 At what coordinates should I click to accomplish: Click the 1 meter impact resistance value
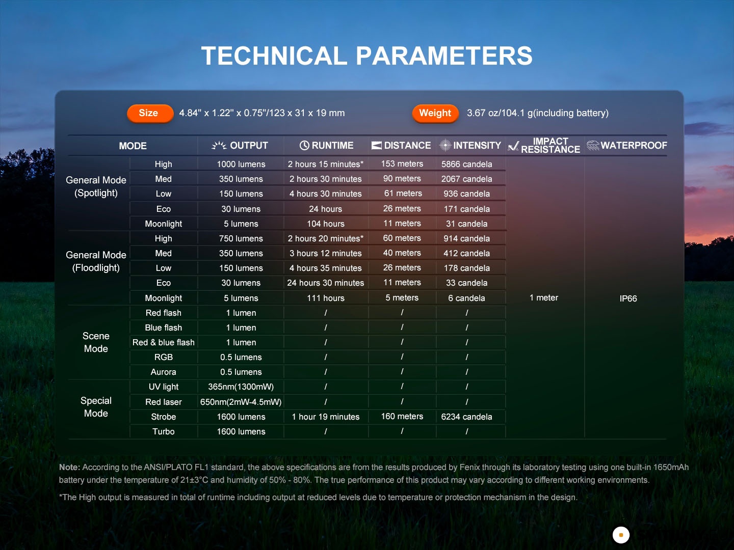[543, 298]
